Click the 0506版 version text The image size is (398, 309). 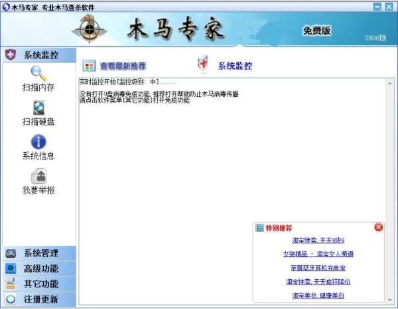[x=375, y=38]
